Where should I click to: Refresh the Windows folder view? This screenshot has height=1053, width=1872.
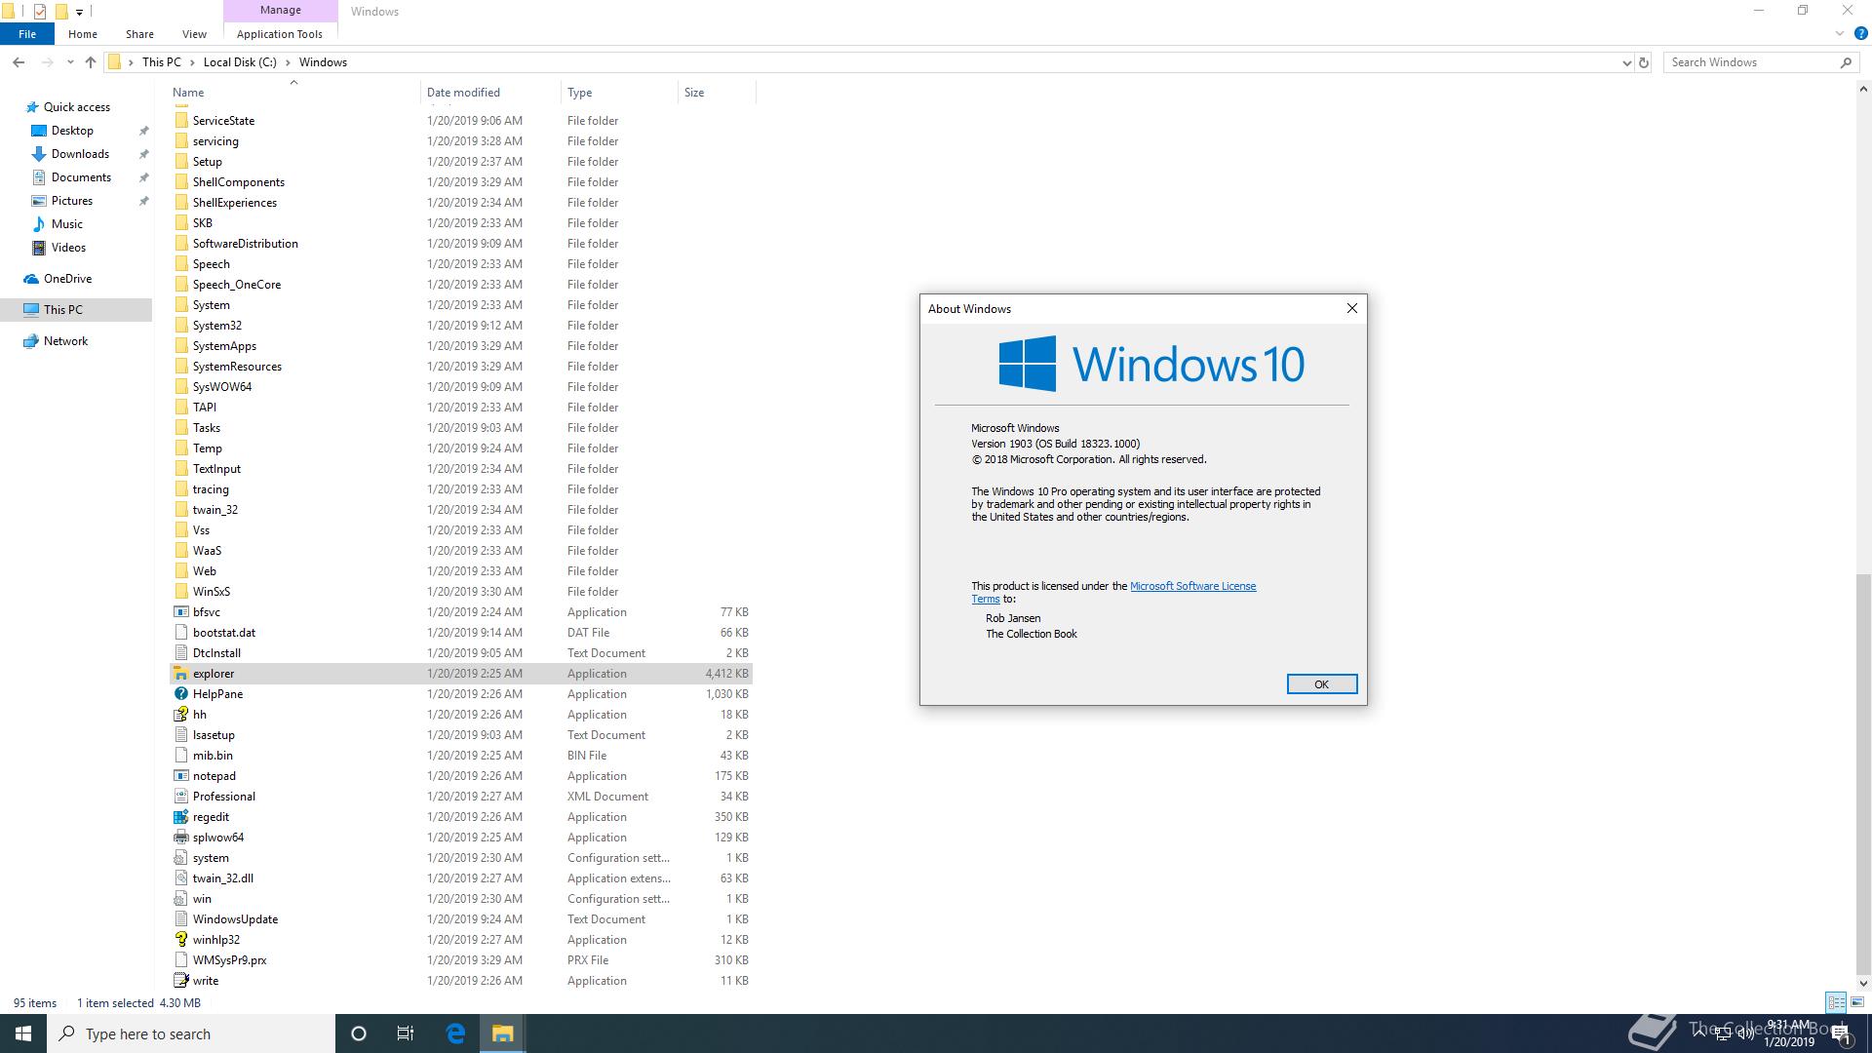click(x=1644, y=62)
